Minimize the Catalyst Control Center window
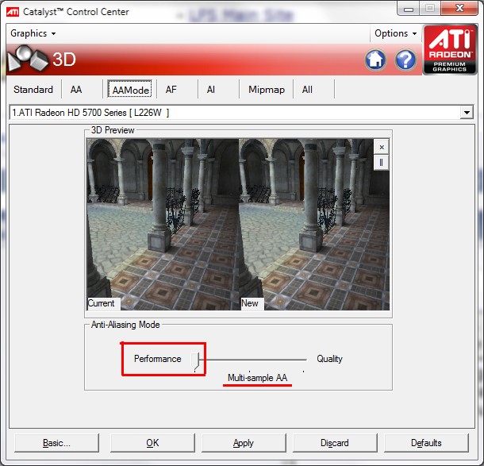Image resolution: width=484 pixels, height=466 pixels. pos(409,9)
